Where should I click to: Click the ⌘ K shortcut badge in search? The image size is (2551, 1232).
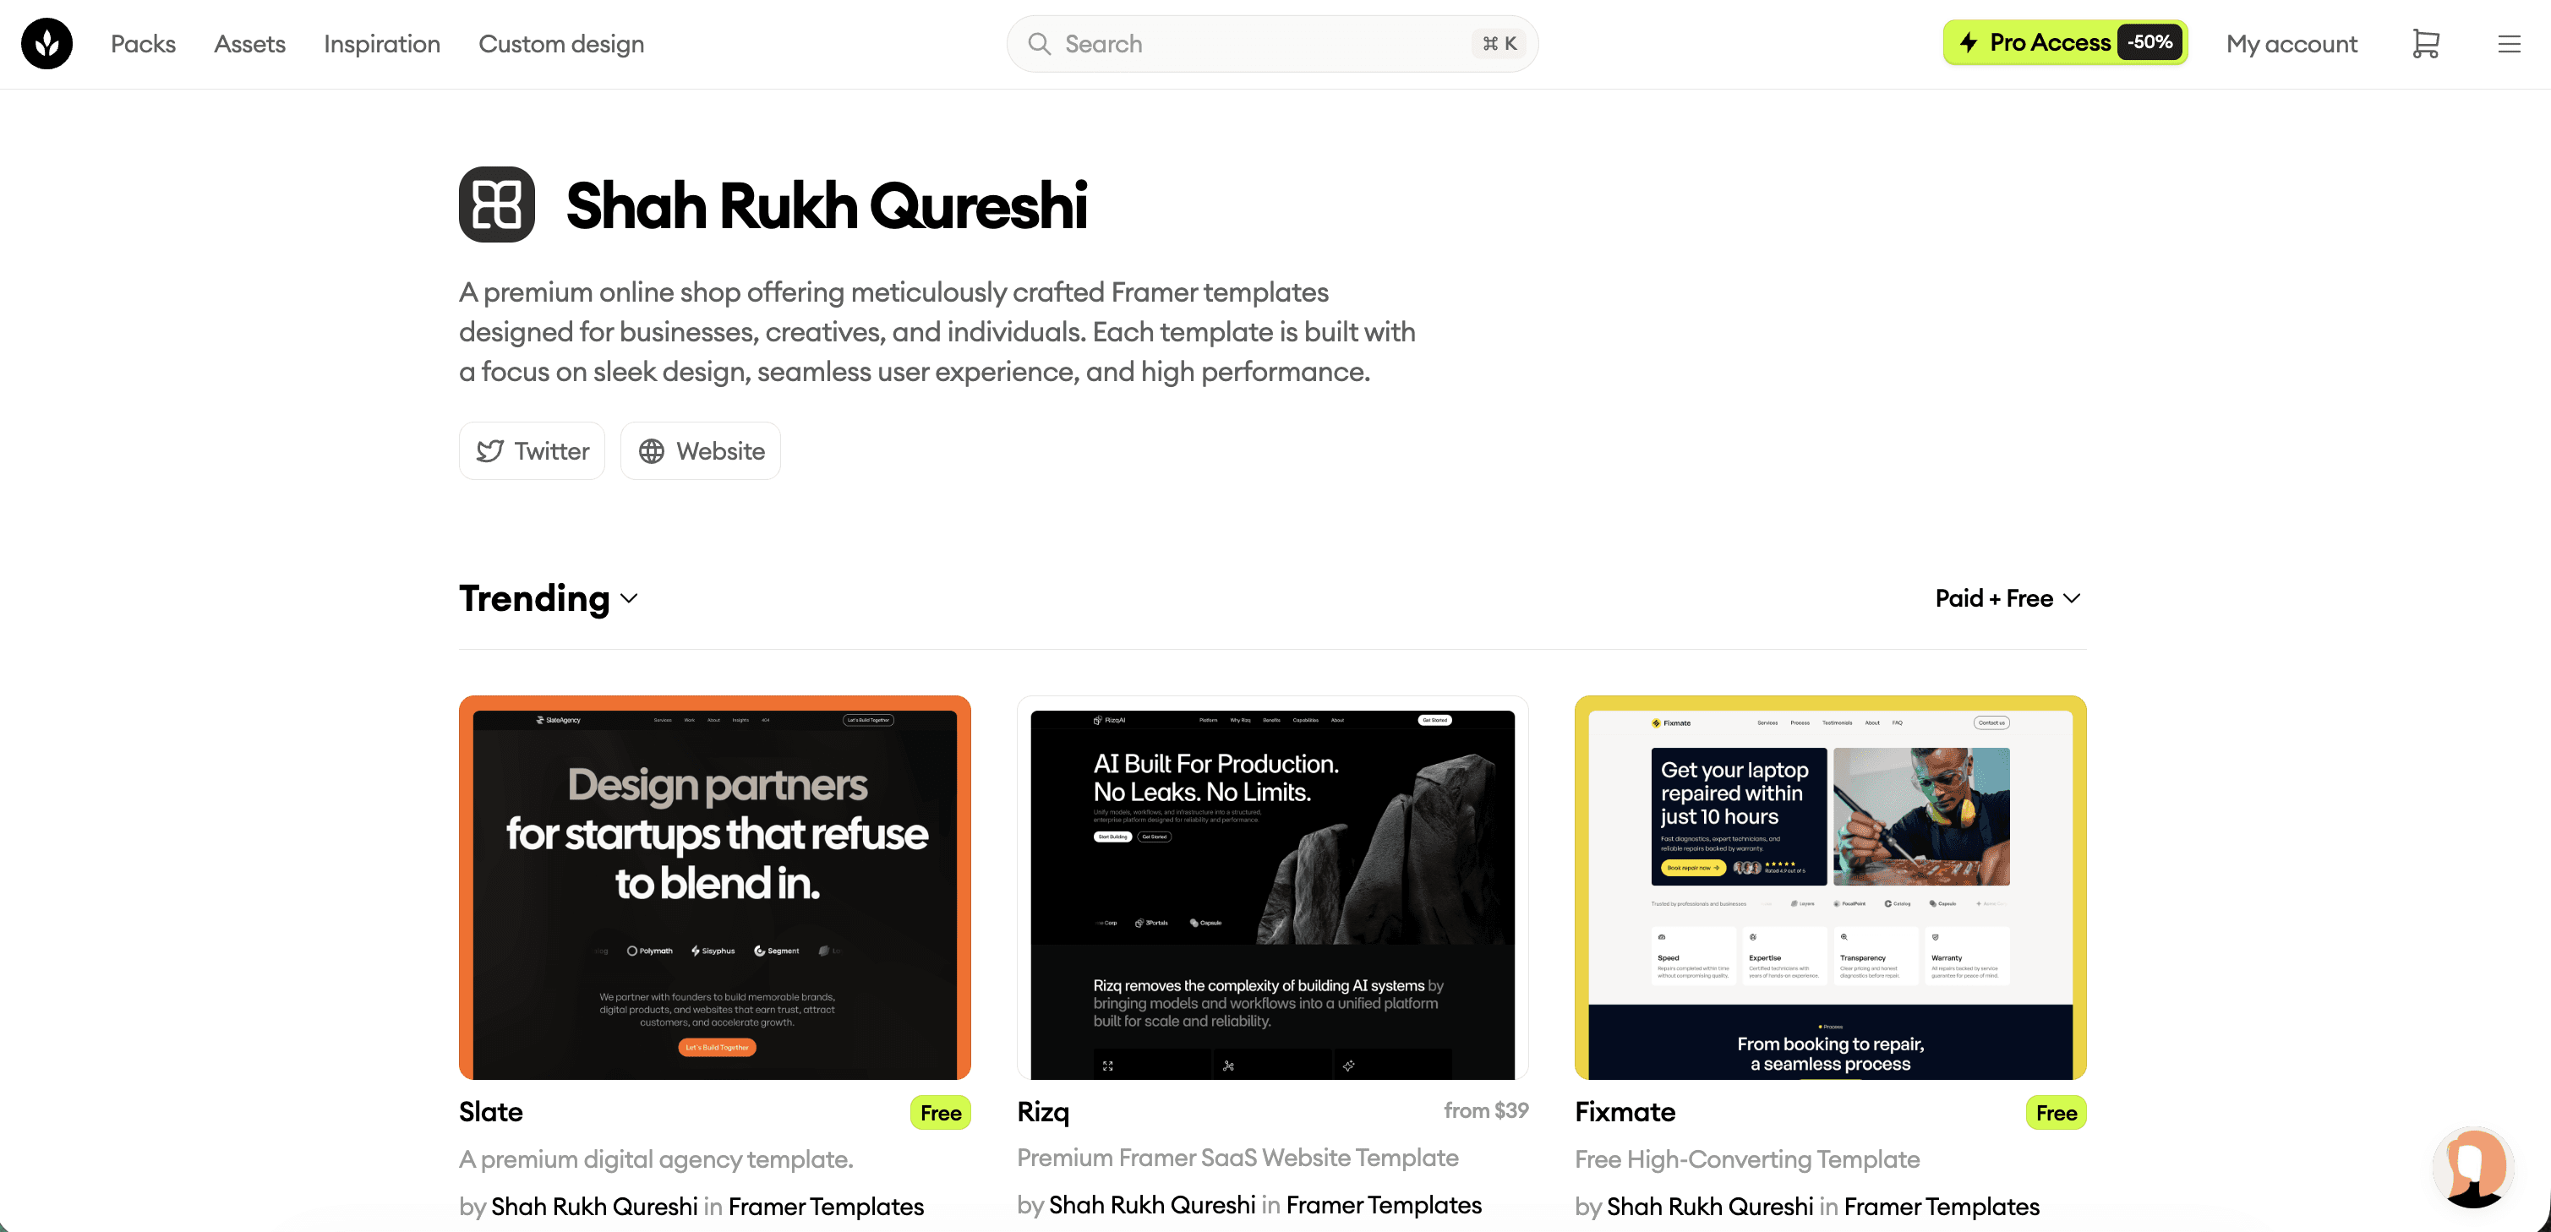pyautogui.click(x=1500, y=44)
